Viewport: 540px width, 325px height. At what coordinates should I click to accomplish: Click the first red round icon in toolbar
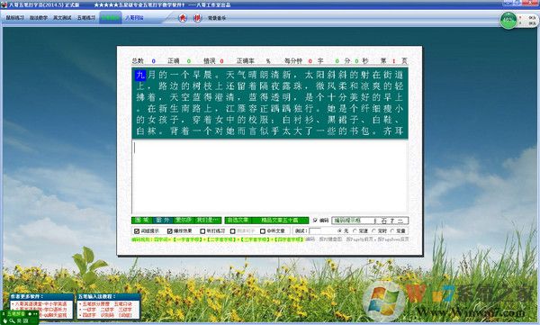[x=183, y=18]
